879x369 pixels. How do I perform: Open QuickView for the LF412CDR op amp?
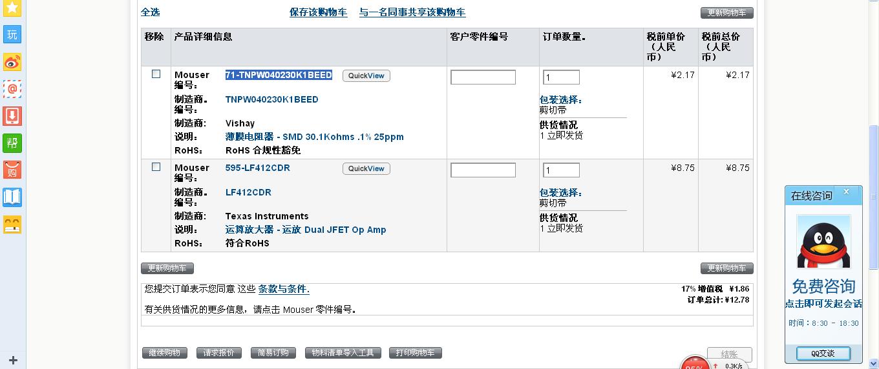pos(366,168)
